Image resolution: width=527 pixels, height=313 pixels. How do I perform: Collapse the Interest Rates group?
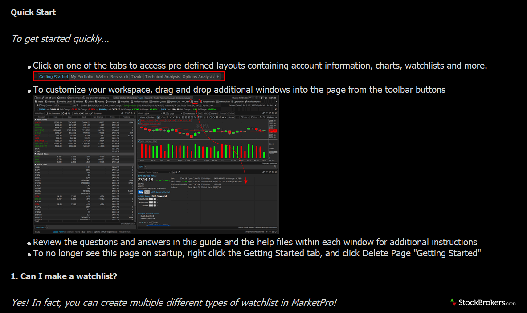[35, 154]
